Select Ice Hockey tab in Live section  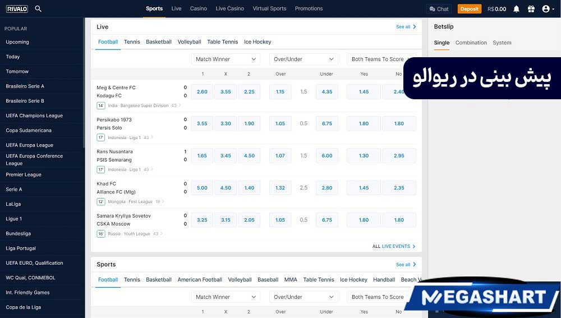coord(257,42)
